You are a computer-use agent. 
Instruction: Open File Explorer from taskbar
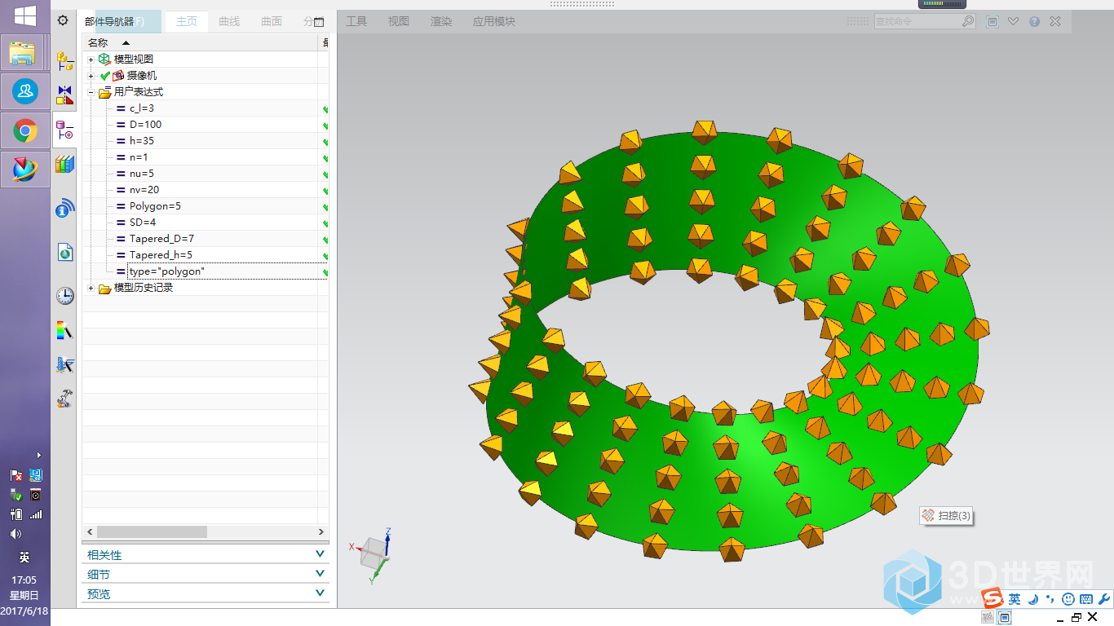pyautogui.click(x=24, y=53)
